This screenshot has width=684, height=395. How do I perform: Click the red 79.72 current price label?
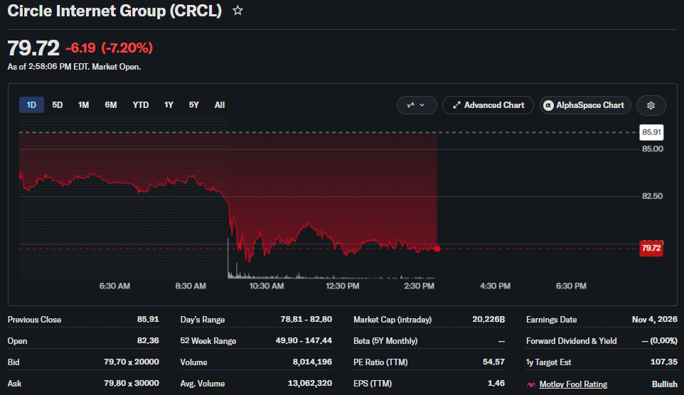tap(651, 248)
